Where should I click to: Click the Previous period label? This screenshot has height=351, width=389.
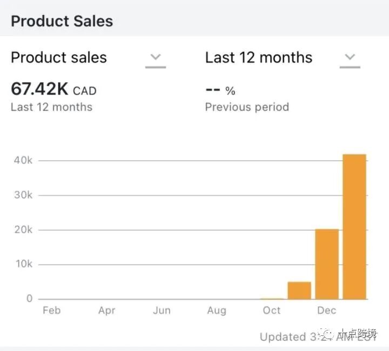pyautogui.click(x=247, y=107)
